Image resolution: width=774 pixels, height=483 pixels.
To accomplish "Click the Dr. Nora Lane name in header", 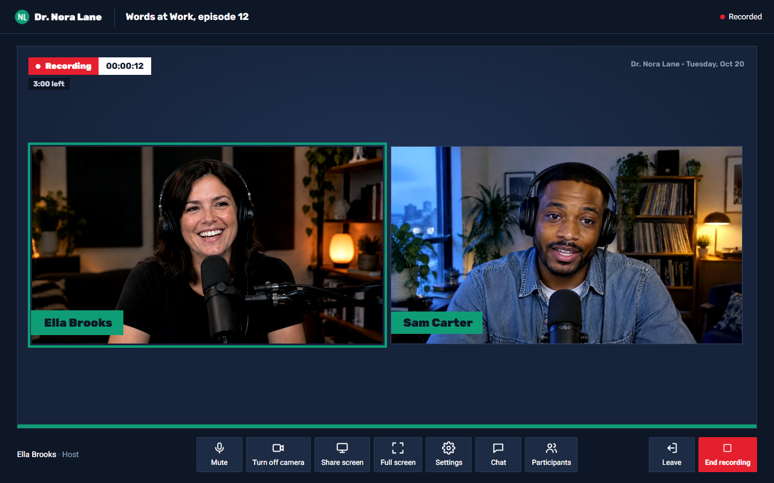I will (68, 17).
